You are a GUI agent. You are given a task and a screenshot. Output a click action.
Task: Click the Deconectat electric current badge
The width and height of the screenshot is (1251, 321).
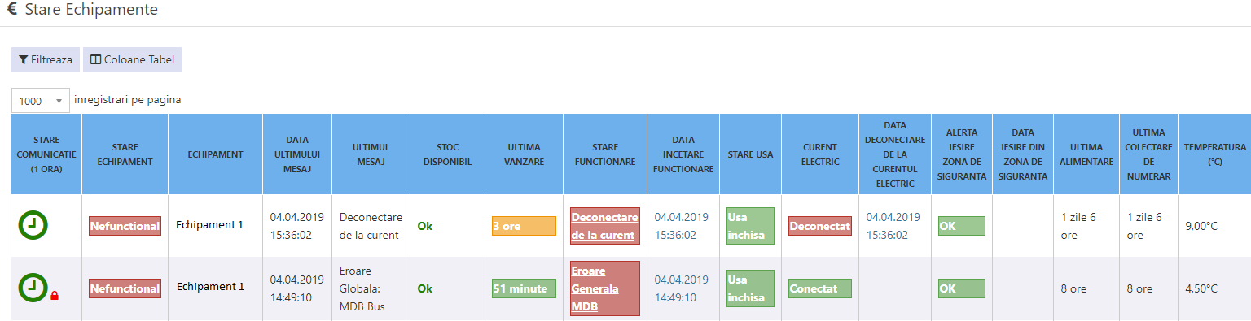819,226
